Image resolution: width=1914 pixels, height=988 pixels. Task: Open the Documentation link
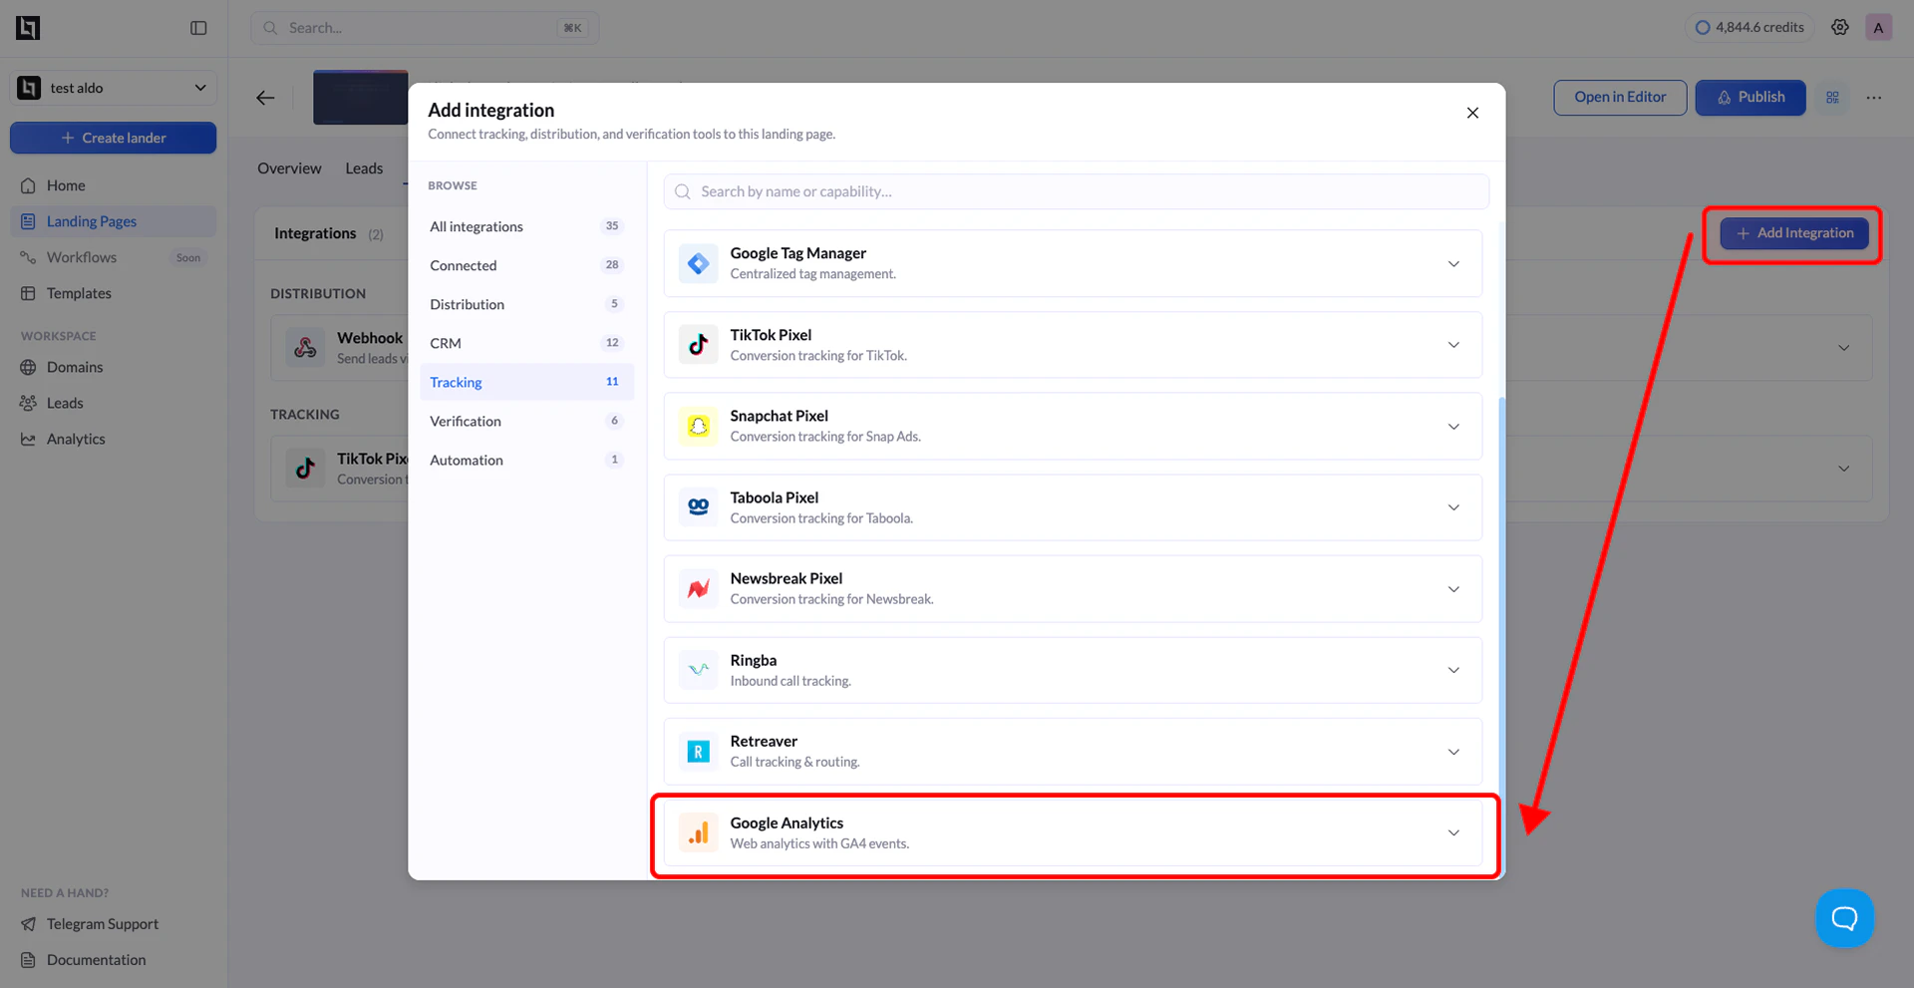[114, 960]
